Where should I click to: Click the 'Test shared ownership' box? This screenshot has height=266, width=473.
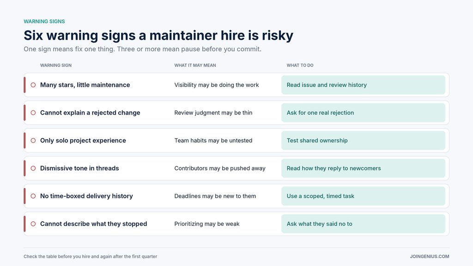[x=363, y=140]
